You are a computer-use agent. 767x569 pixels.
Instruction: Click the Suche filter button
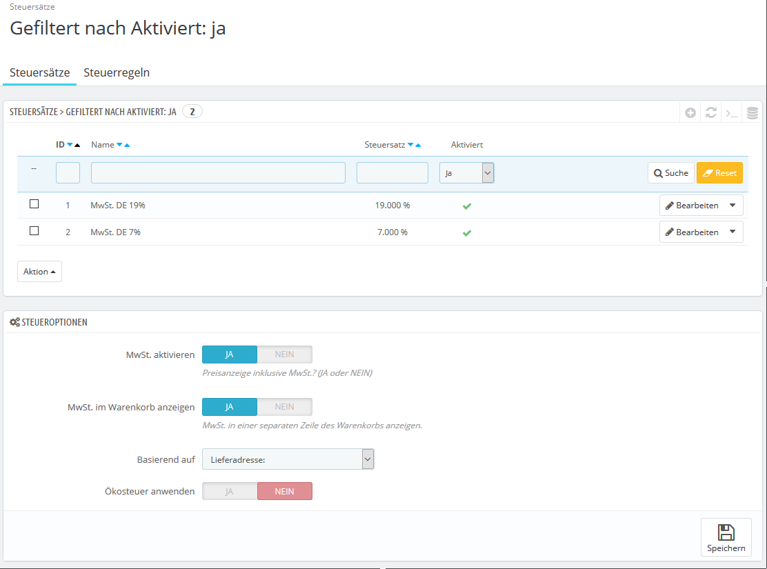[671, 172]
